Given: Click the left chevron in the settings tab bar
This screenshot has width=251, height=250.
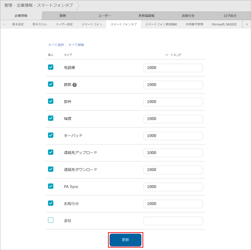Looking at the screenshot, I should (4, 24).
